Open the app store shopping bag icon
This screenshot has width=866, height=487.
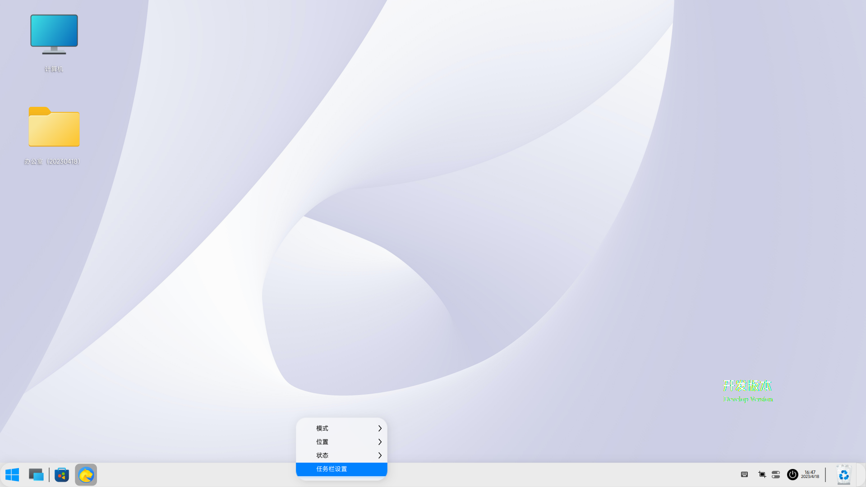pyautogui.click(x=62, y=474)
